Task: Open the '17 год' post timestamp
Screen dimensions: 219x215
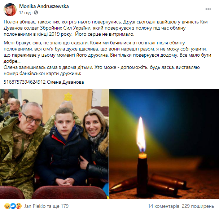Action: pyautogui.click(x=25, y=13)
